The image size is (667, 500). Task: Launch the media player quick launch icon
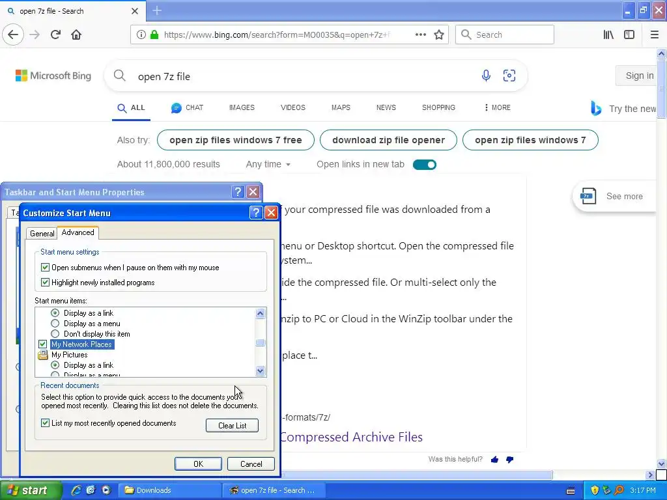(x=106, y=490)
